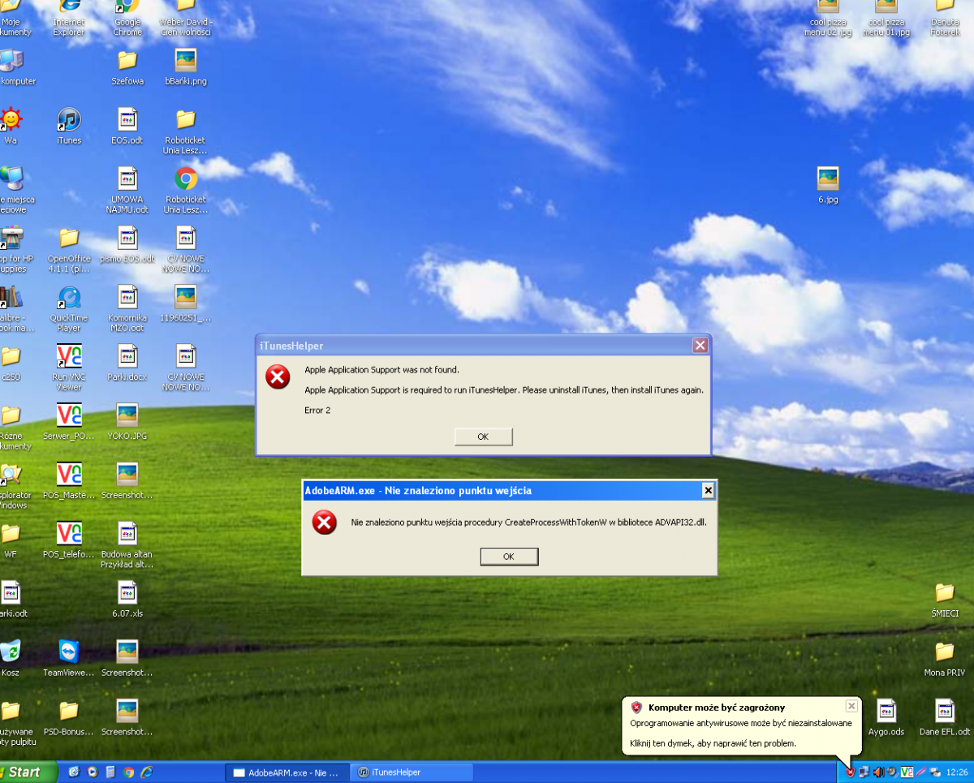
Task: Open the Start menu
Action: [28, 772]
